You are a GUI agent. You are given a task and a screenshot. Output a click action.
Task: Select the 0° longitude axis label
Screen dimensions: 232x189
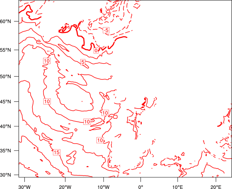click(141, 187)
